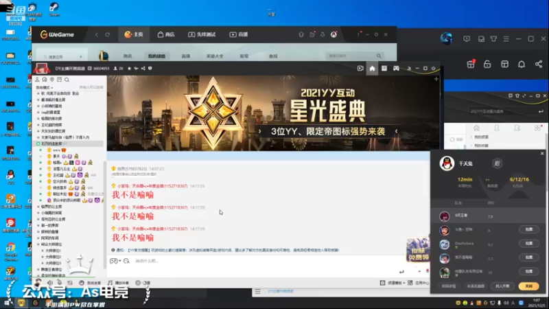Open the League of Legends game icon

click(x=104, y=56)
